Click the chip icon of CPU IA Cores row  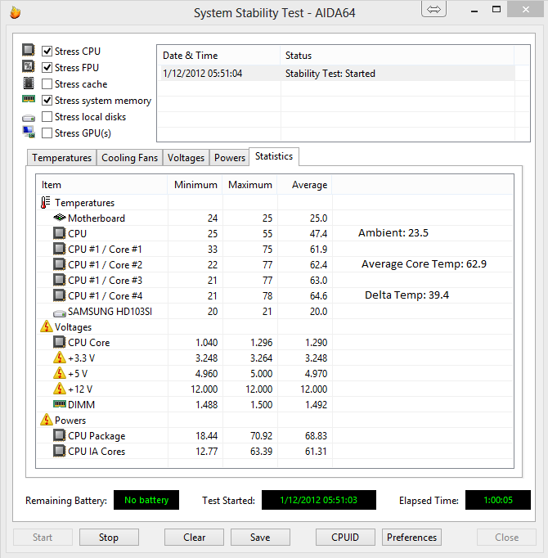[x=60, y=451]
